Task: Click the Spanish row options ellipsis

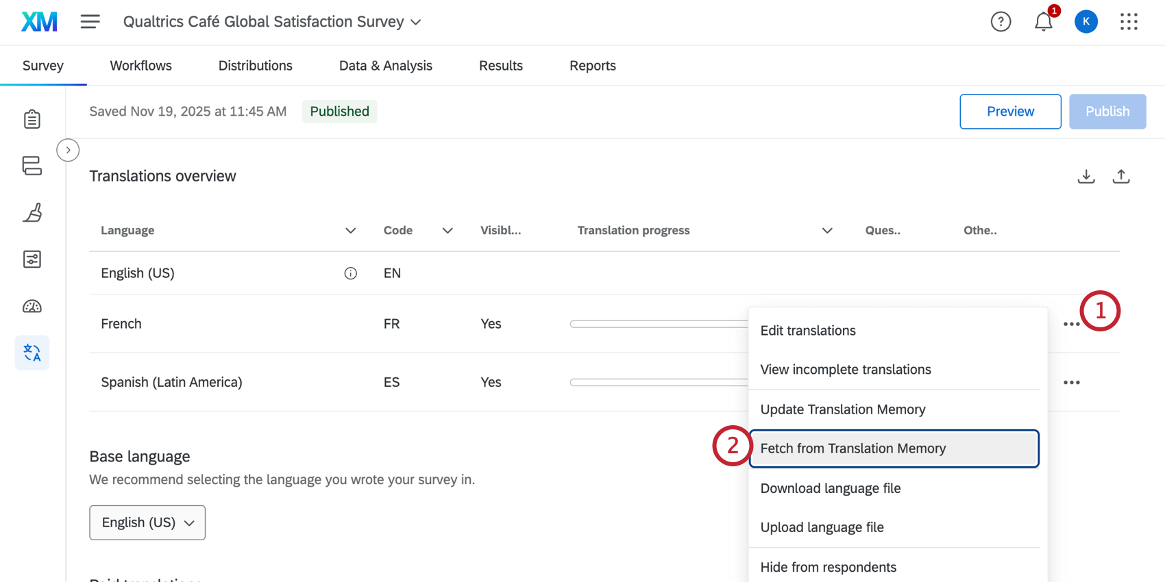Action: point(1071,382)
